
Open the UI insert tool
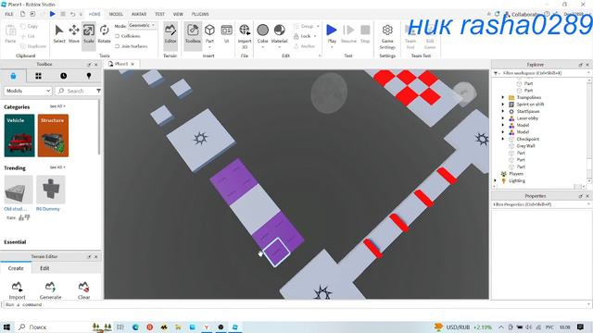tap(226, 33)
